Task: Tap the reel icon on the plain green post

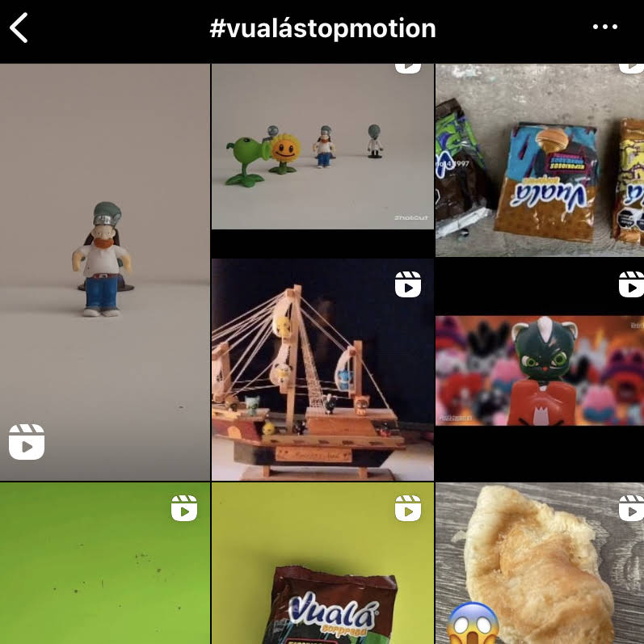Action: 184,508
